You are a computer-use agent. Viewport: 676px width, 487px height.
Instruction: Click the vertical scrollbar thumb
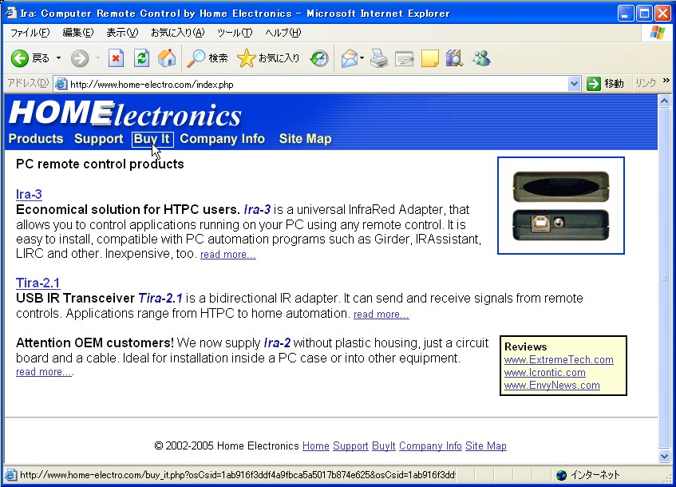click(x=664, y=278)
